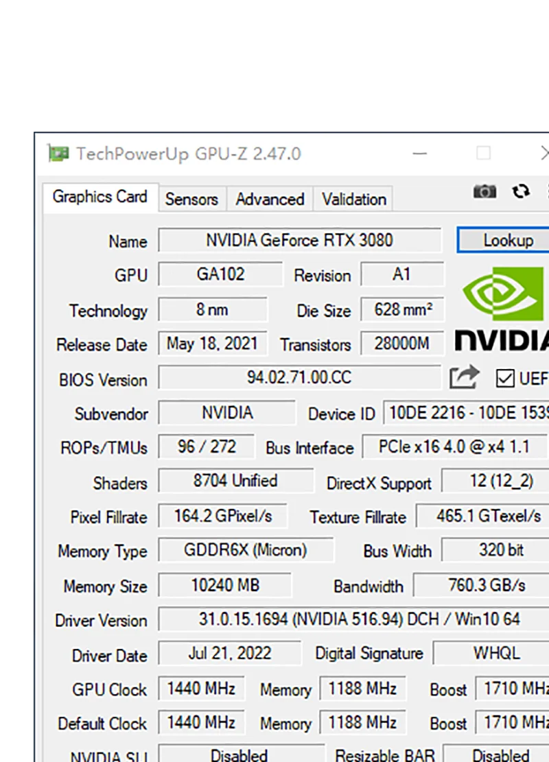The image size is (549, 762).
Task: Open the Advanced tab
Action: coord(270,200)
